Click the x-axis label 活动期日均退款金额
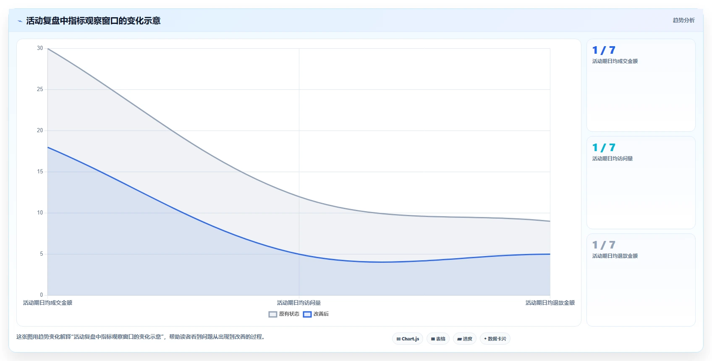This screenshot has width=712, height=361. 550,303
